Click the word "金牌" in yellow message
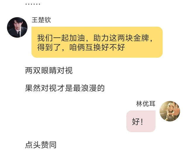This screenshot has height=160, width=187. tap(141, 38)
